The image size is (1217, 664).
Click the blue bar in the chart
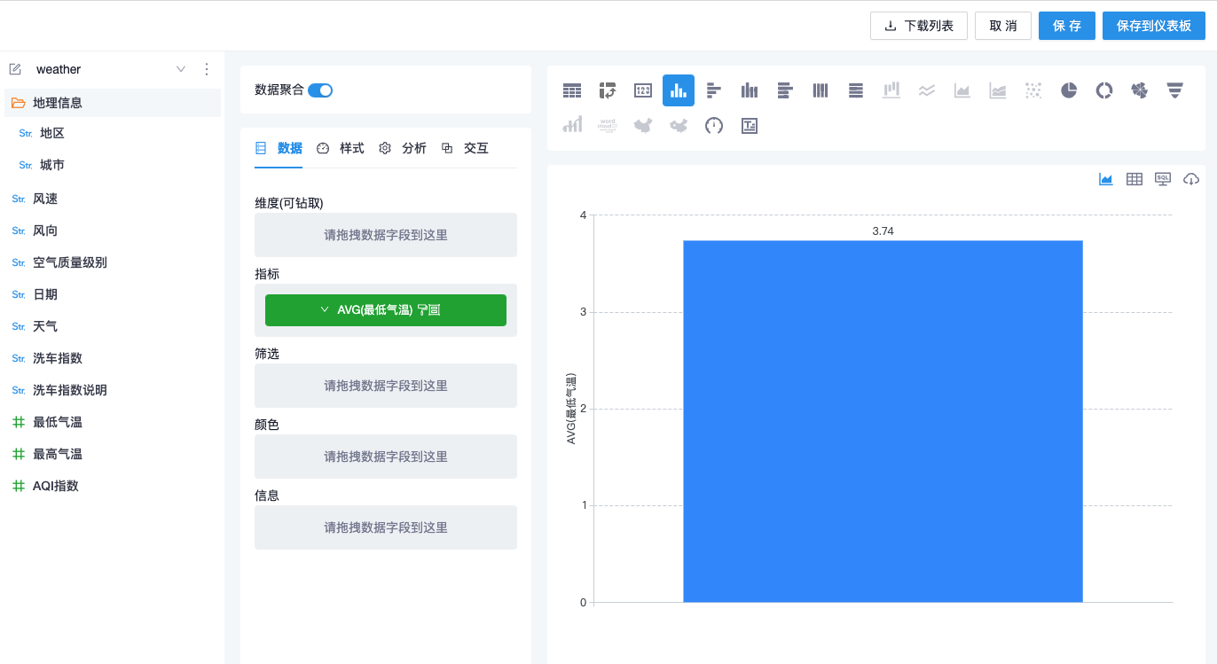point(883,421)
